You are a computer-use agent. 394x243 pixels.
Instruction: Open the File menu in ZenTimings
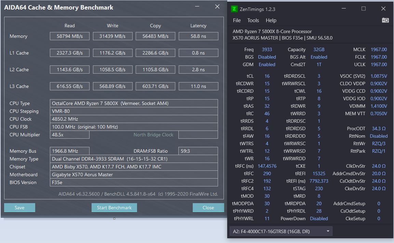237,20
